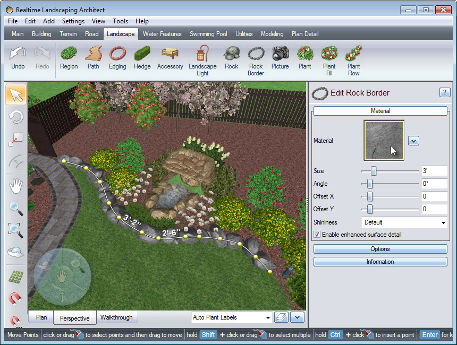
Task: Switch to the Terrain tab
Action: [68, 34]
